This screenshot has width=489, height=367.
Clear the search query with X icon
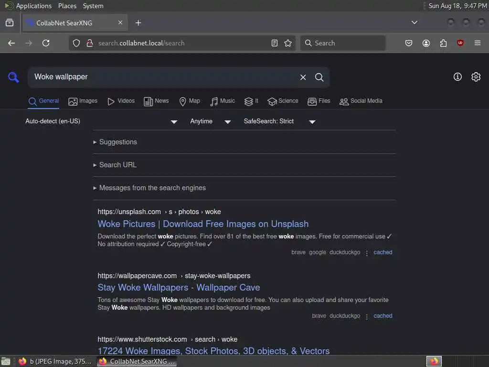303,77
